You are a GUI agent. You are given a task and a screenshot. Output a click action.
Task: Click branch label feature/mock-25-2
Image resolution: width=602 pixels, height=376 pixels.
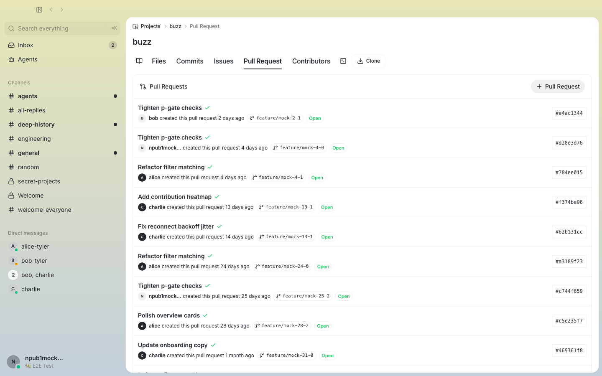click(x=303, y=296)
